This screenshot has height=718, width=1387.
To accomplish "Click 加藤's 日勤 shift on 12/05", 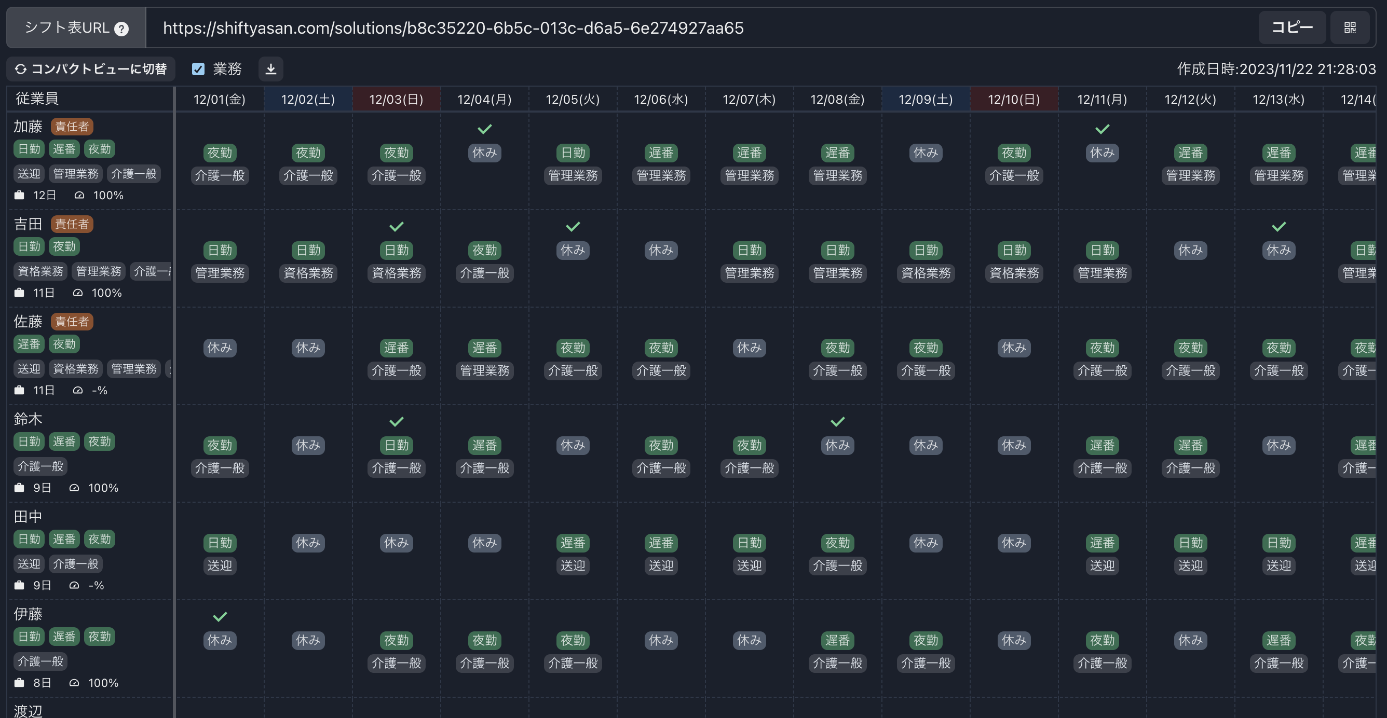I will pos(573,153).
